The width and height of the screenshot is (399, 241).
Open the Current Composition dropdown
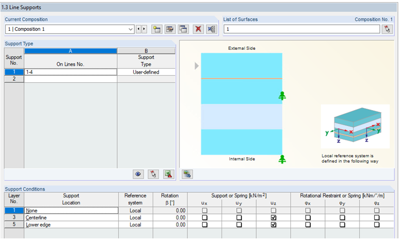coord(131,29)
